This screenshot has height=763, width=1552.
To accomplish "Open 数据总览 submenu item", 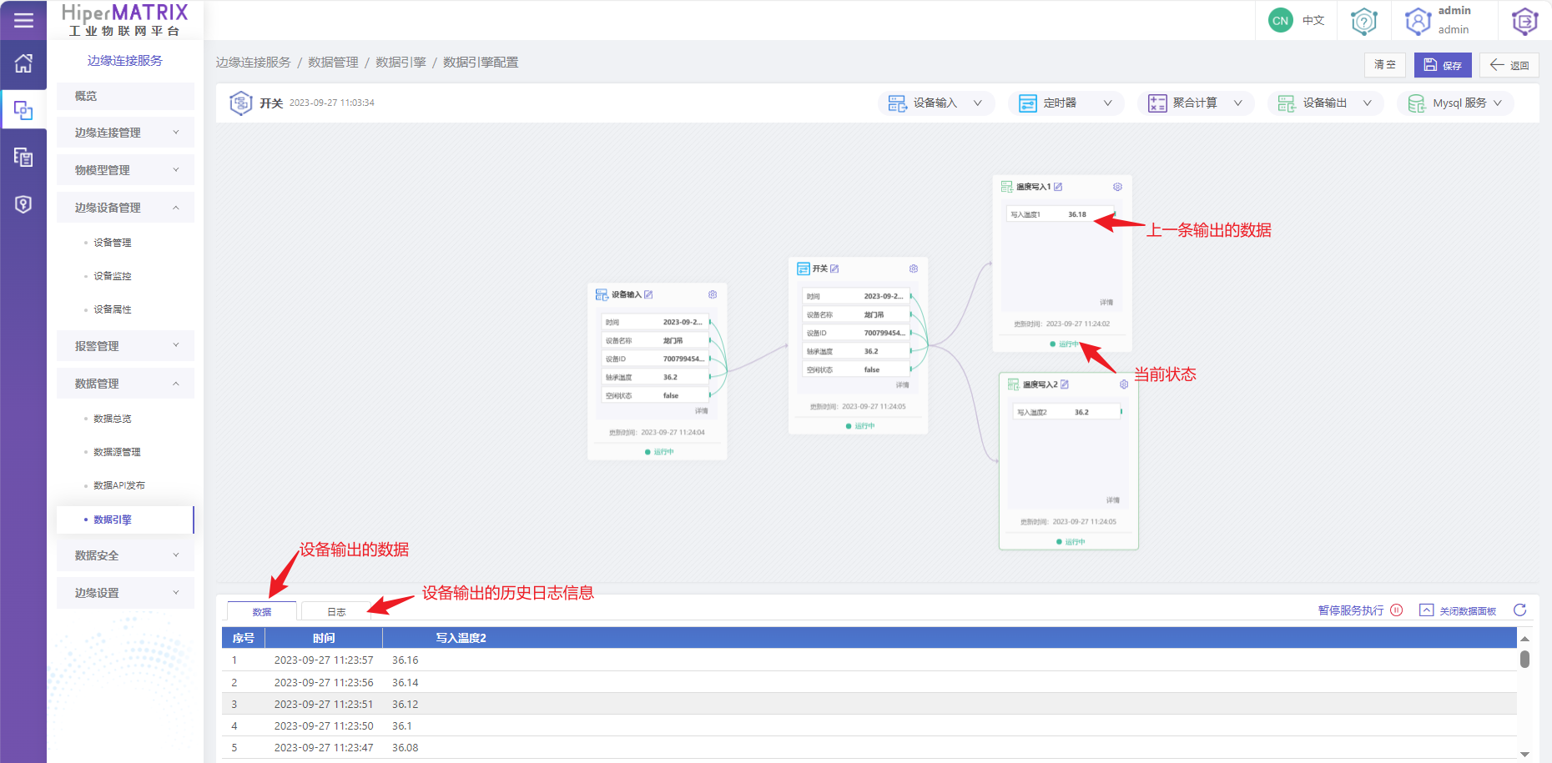I will 113,419.
